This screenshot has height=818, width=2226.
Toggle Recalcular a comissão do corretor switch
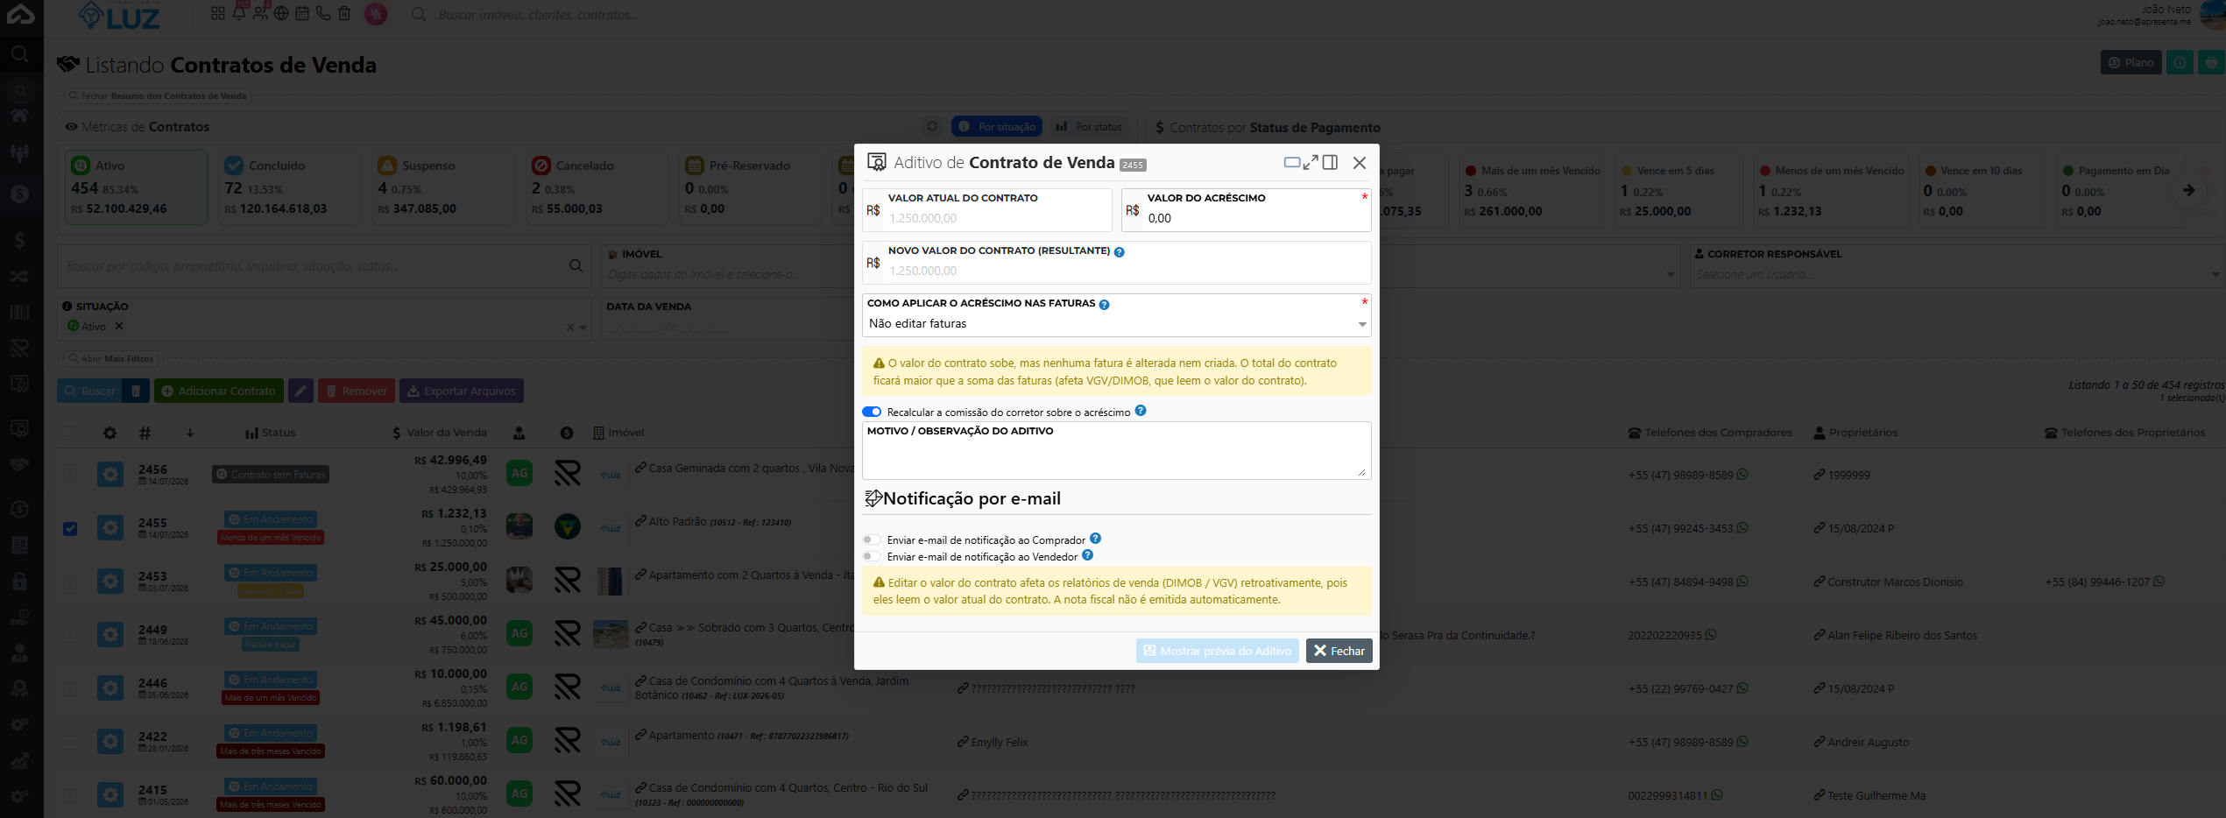[872, 412]
